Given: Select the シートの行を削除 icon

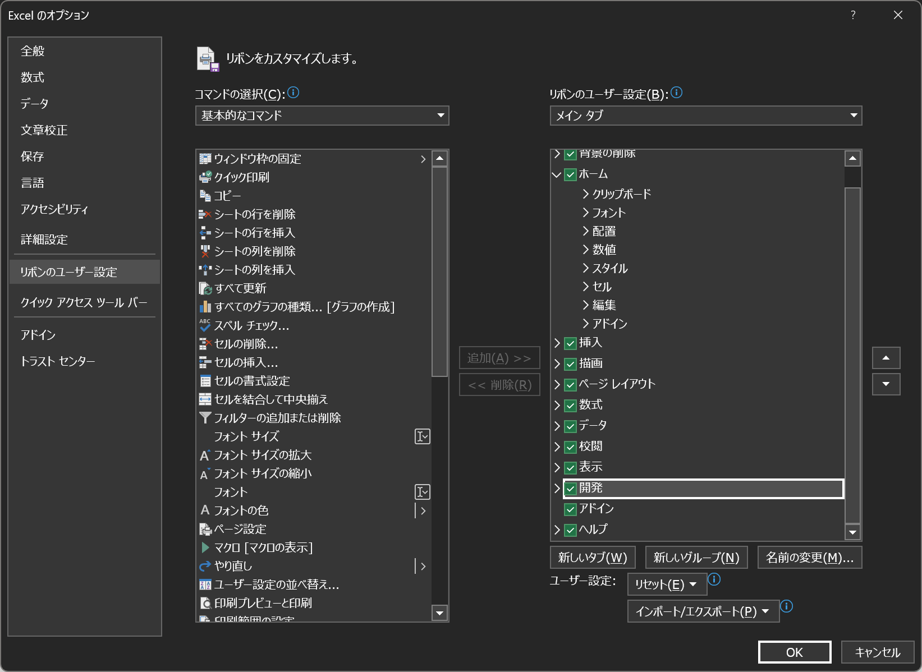Looking at the screenshot, I should tap(205, 214).
